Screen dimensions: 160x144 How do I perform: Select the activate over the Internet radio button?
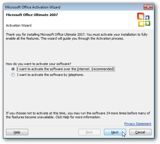click(x=13, y=69)
